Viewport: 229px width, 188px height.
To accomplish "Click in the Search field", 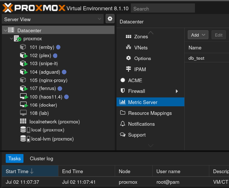I will pos(163,9).
